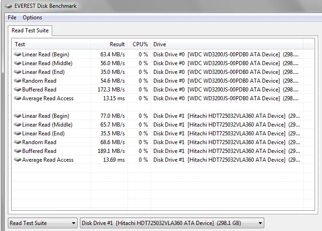Click Hitachi Linear Read (Begin) test name
The image size is (322, 231).
click(46, 116)
